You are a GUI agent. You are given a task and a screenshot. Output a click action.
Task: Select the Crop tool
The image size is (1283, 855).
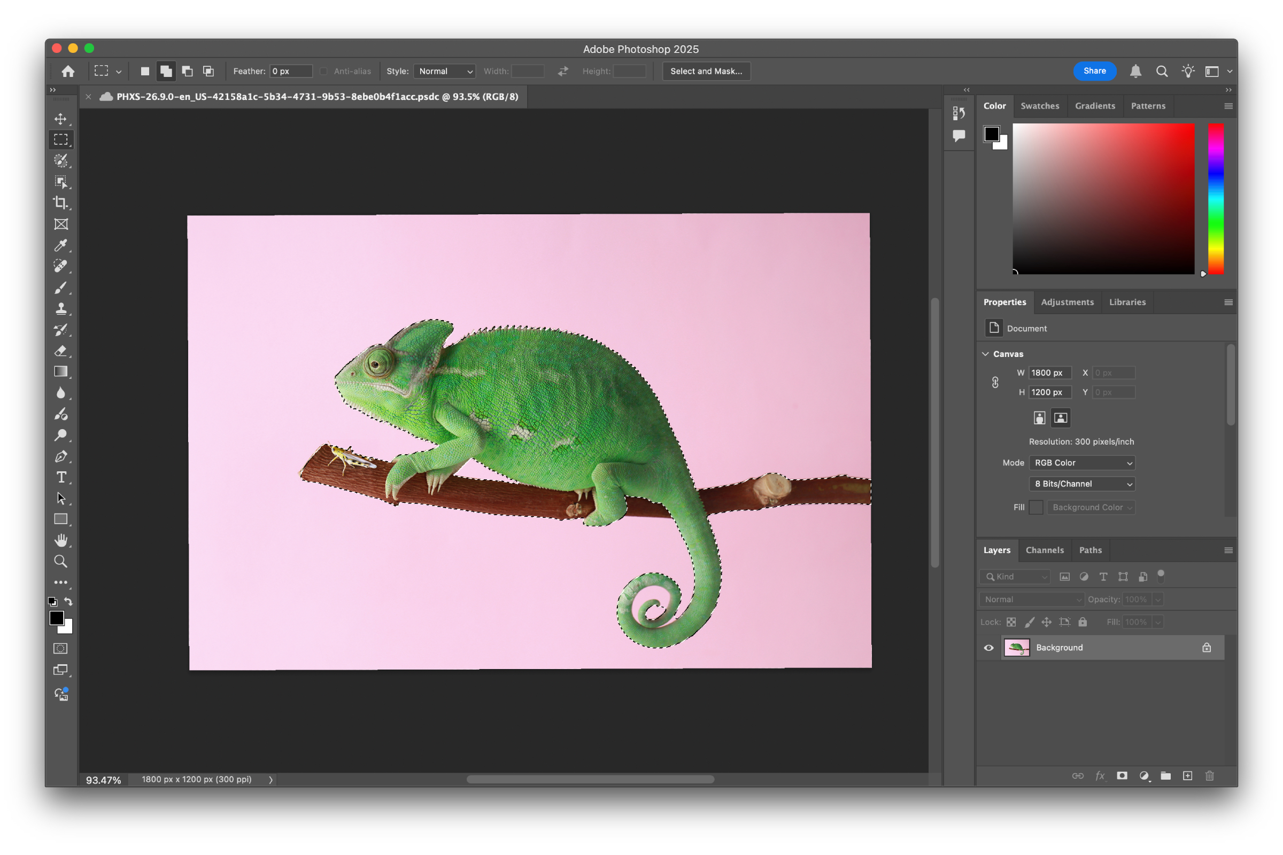pyautogui.click(x=61, y=203)
